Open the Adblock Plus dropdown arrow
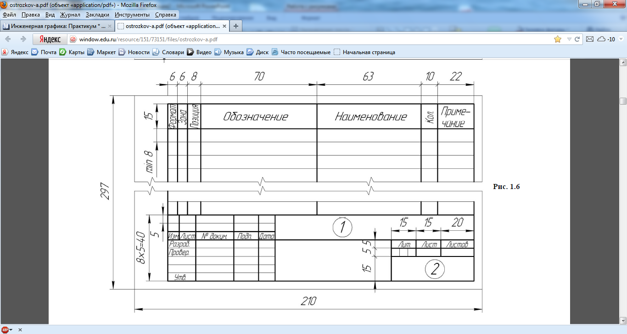This screenshot has width=627, height=334. (x=11, y=330)
